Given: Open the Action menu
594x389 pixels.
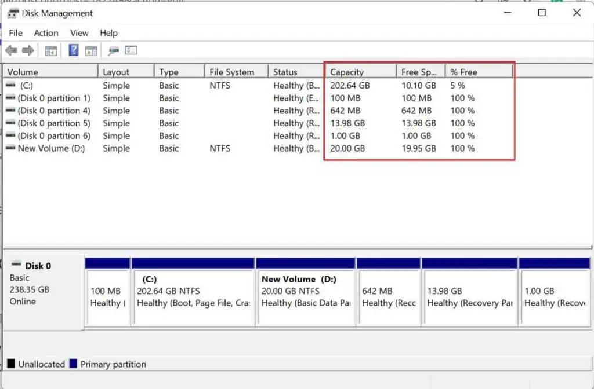Looking at the screenshot, I should [x=46, y=33].
